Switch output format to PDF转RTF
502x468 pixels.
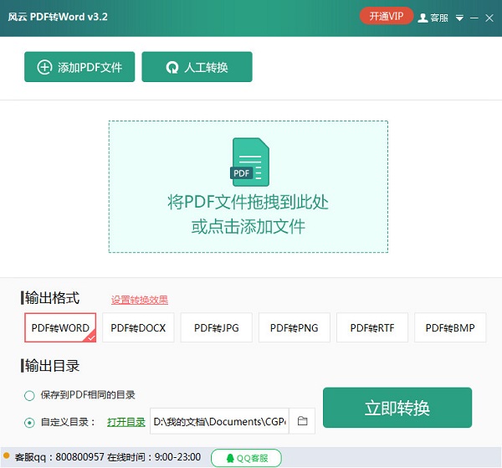tap(372, 327)
